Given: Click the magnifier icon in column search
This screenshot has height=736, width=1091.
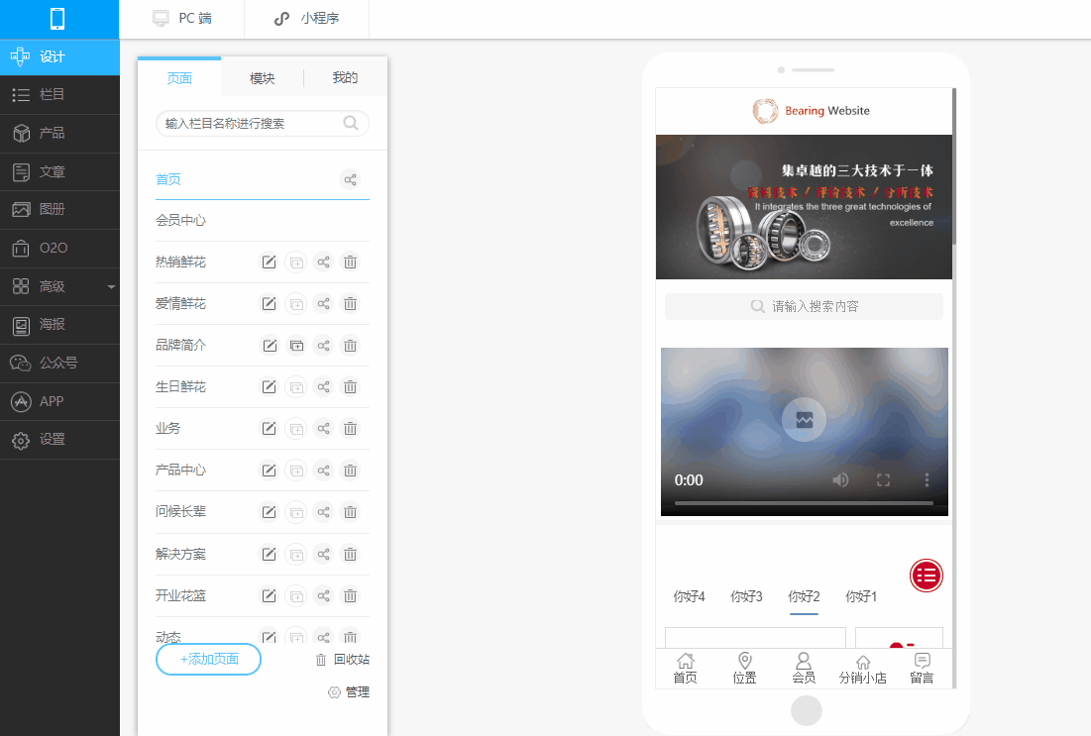Looking at the screenshot, I should (x=351, y=123).
